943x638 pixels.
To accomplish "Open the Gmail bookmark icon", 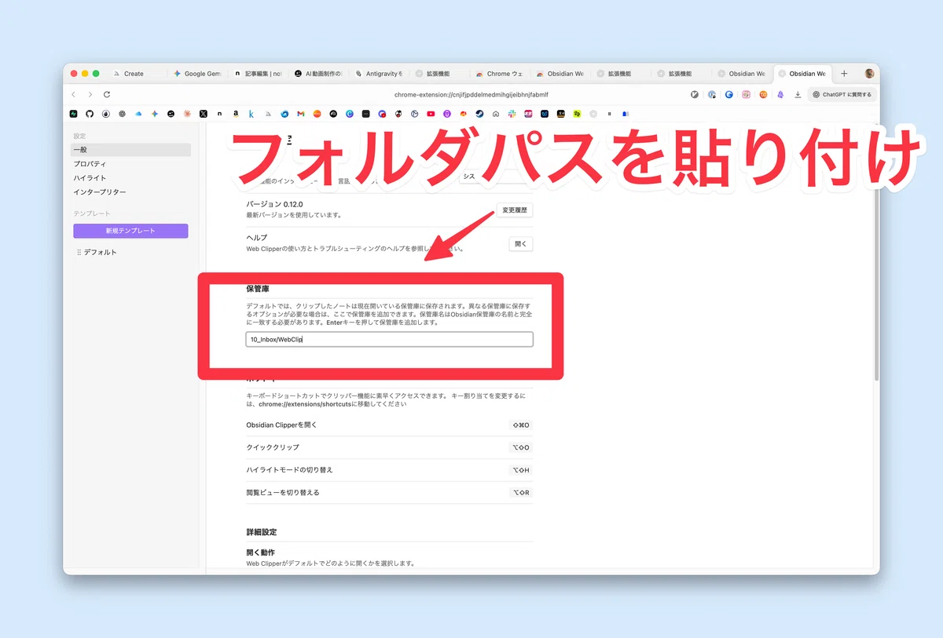I will pos(300,114).
